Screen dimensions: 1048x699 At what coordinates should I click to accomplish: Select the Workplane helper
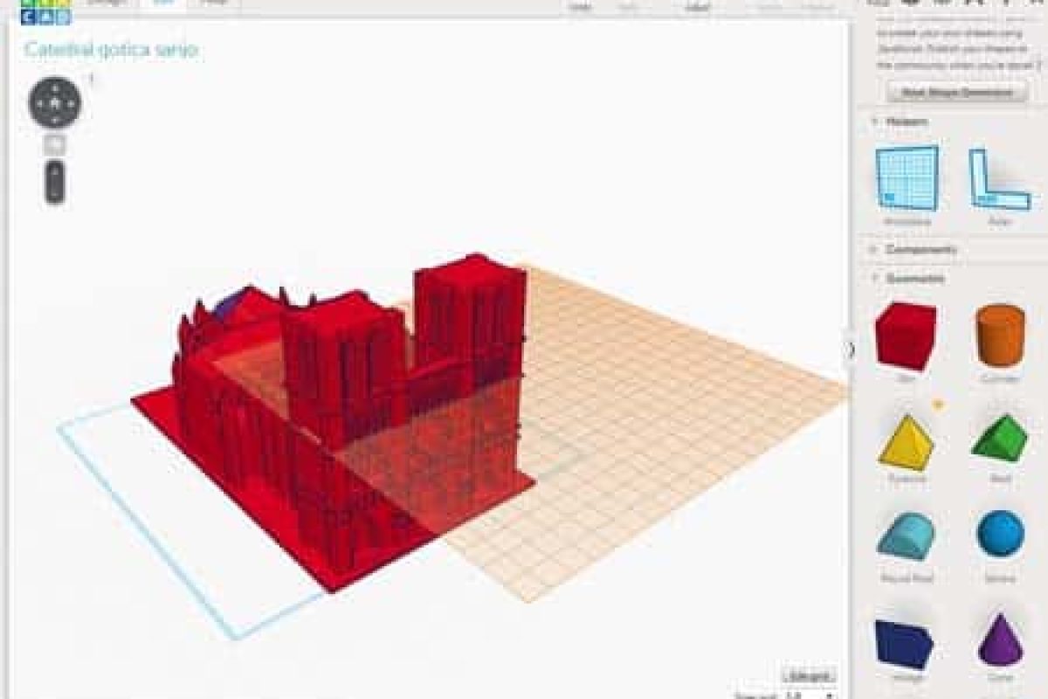907,178
